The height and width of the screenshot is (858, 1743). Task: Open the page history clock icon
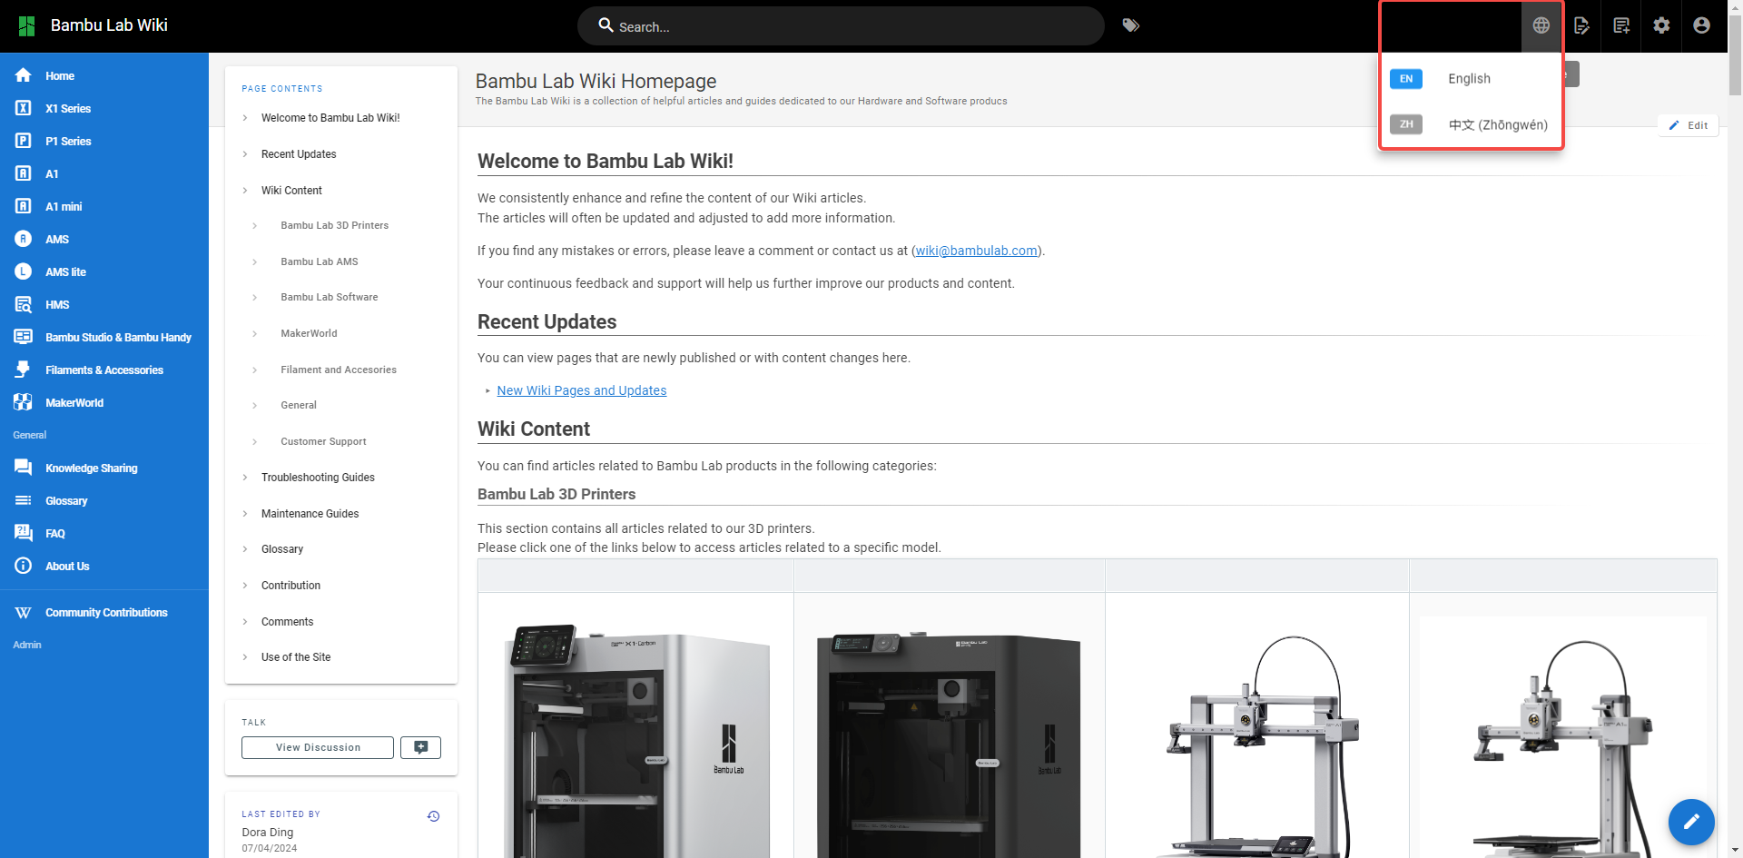point(433,816)
